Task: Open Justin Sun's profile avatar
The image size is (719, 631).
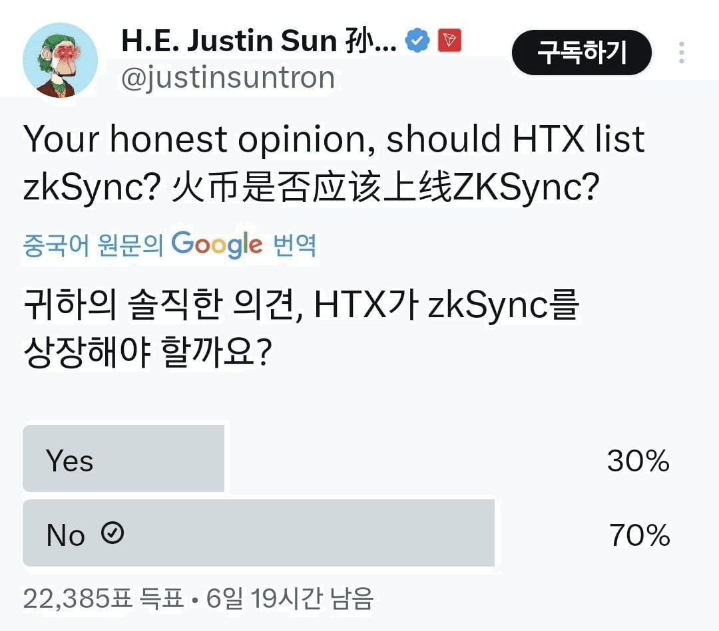Action: [60, 61]
